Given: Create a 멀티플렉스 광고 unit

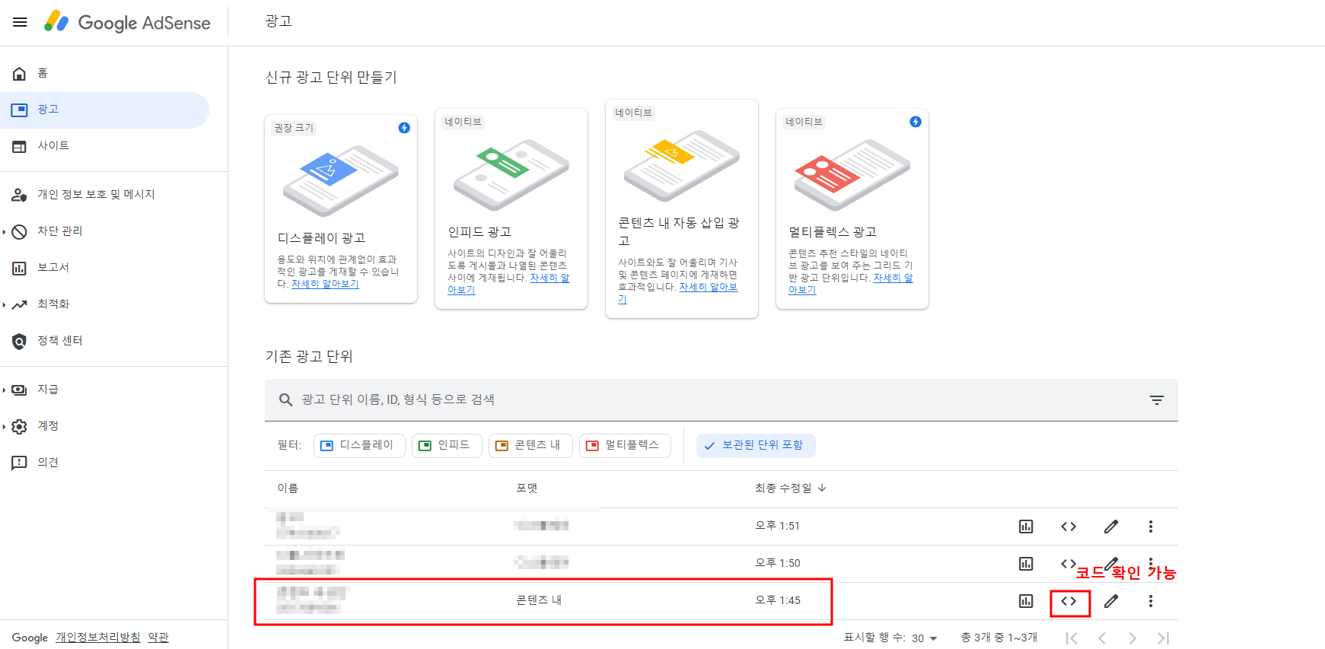Looking at the screenshot, I should click(x=852, y=208).
